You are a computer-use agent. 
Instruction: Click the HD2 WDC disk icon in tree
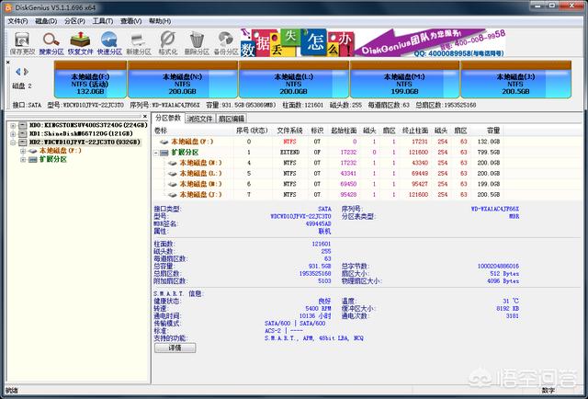[23, 142]
